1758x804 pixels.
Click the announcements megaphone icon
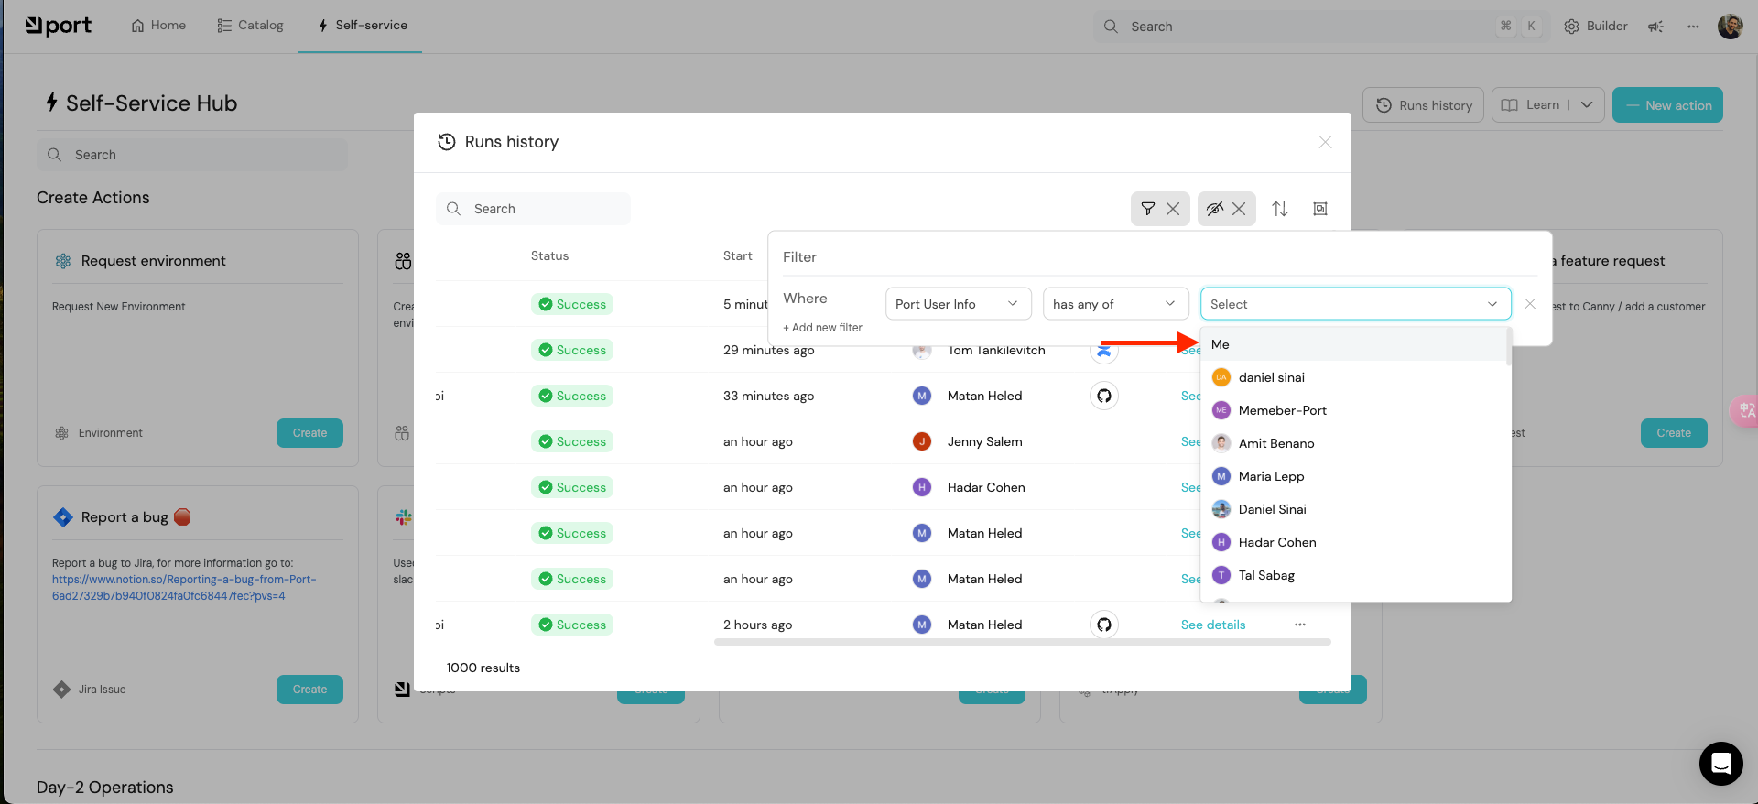click(x=1655, y=27)
